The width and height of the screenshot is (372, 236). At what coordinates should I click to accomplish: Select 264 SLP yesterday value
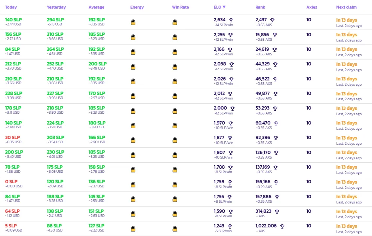pyautogui.click(x=55, y=49)
